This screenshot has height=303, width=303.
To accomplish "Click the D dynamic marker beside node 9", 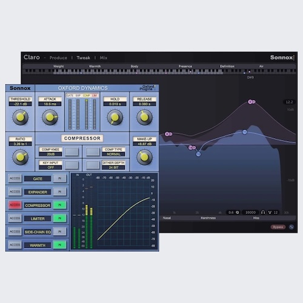I will point(254,102).
